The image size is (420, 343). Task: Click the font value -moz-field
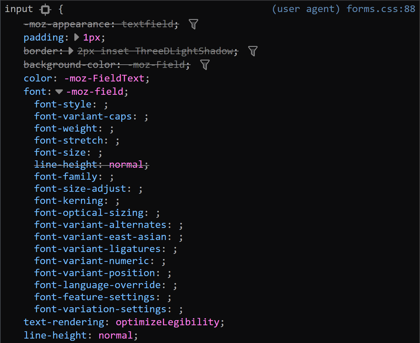95,91
